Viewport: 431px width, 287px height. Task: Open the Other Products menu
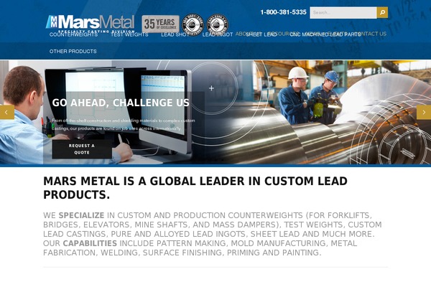tap(73, 52)
